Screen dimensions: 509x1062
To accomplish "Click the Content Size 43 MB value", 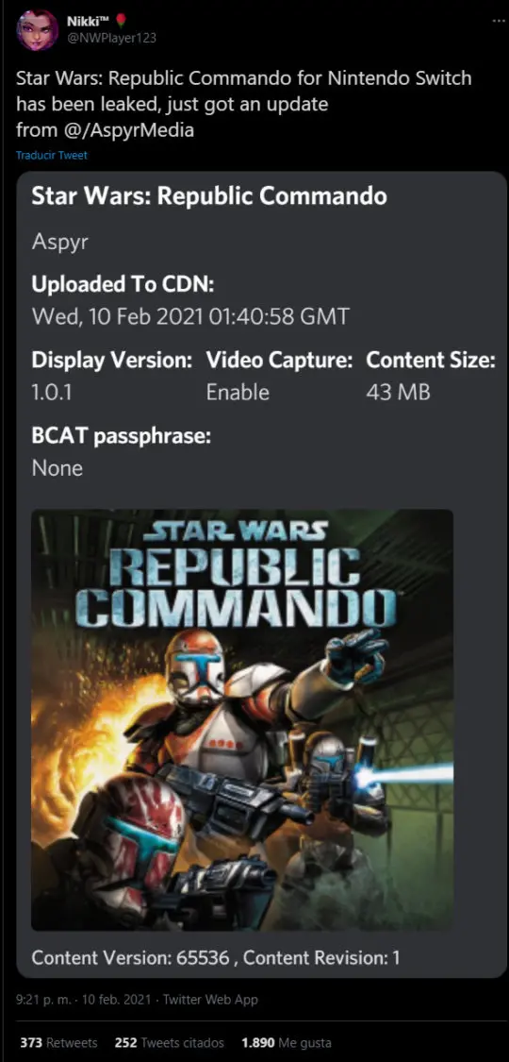I will point(398,393).
